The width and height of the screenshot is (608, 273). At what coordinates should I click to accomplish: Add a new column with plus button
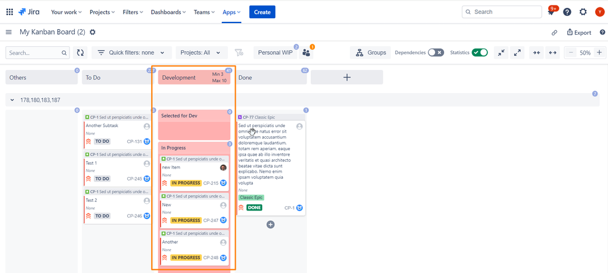click(x=347, y=77)
